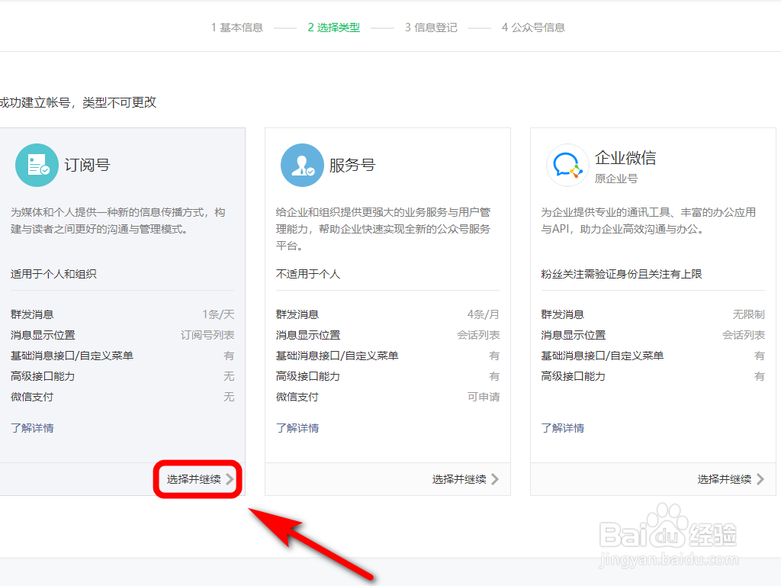Click step 4 公众号信息
Viewport: 781px width, 586px height.
click(533, 27)
